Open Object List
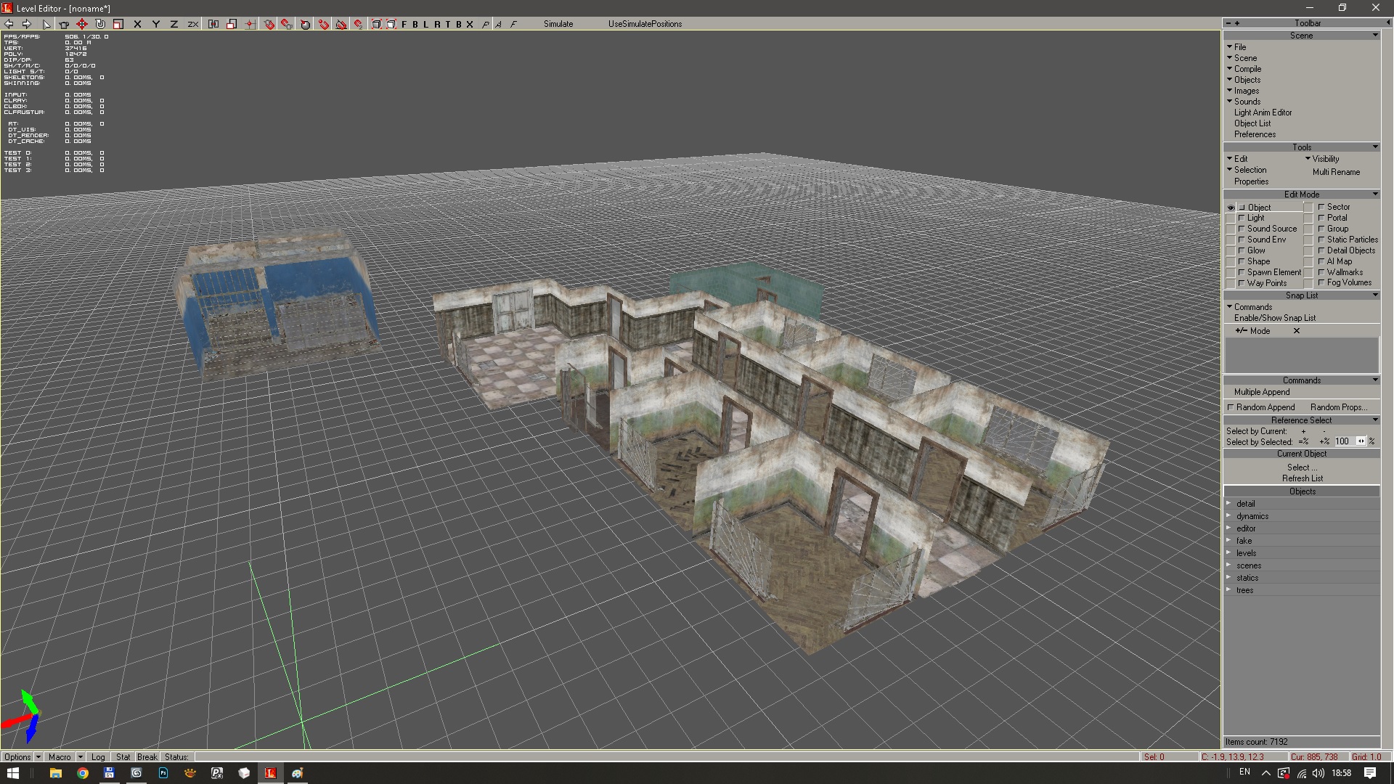The image size is (1394, 784). tap(1252, 123)
